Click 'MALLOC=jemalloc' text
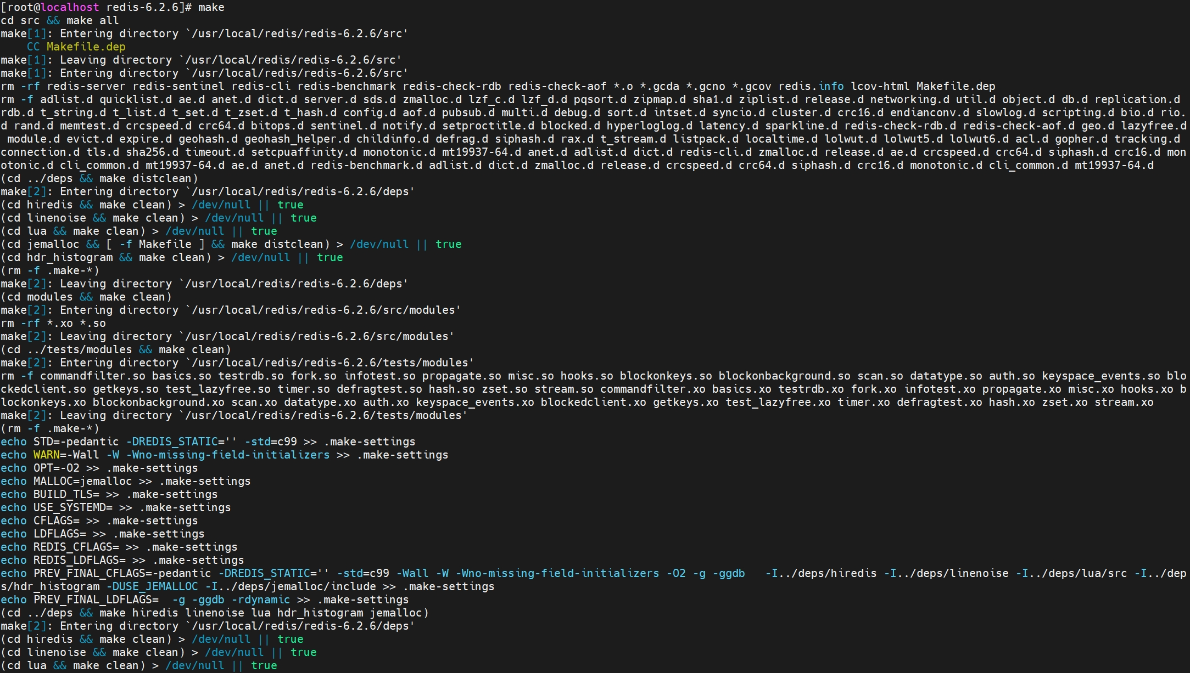The width and height of the screenshot is (1190, 673). [x=83, y=481]
